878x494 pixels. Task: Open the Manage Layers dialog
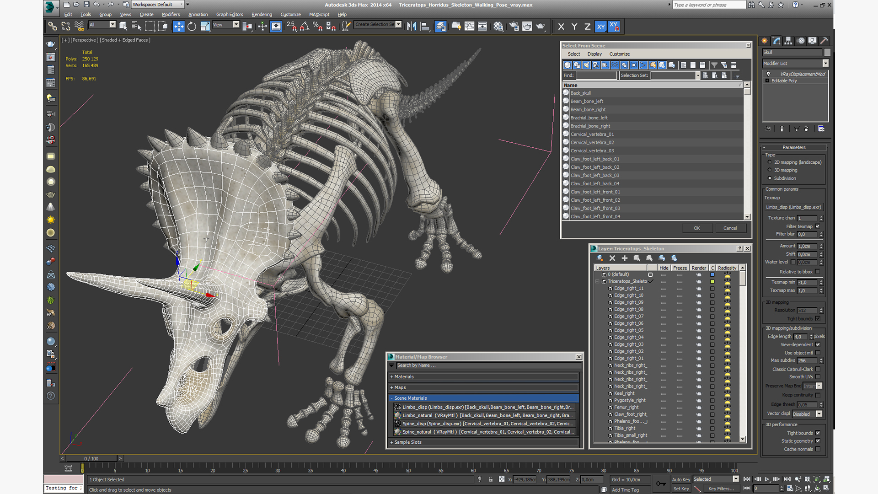click(x=441, y=26)
